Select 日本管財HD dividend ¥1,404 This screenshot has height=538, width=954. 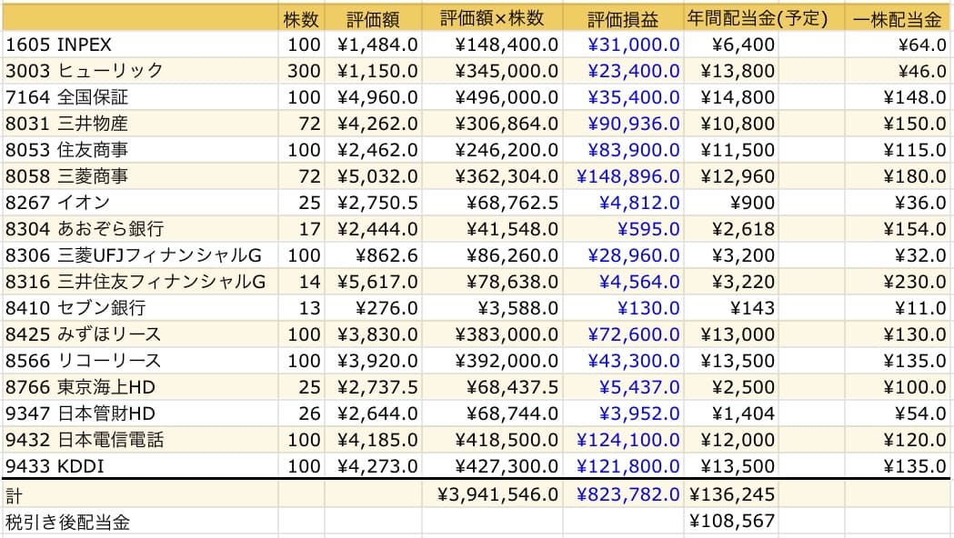(x=730, y=413)
